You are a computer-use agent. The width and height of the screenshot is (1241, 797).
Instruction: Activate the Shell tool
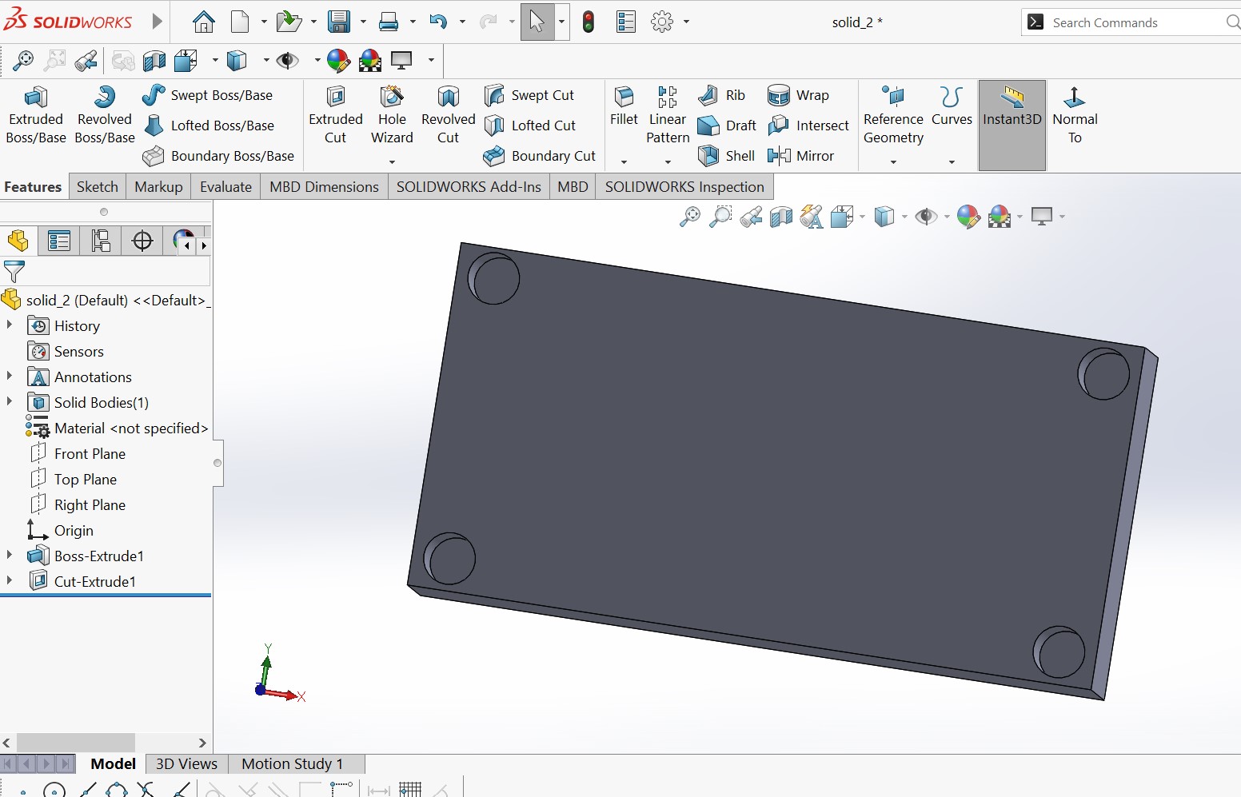point(726,156)
